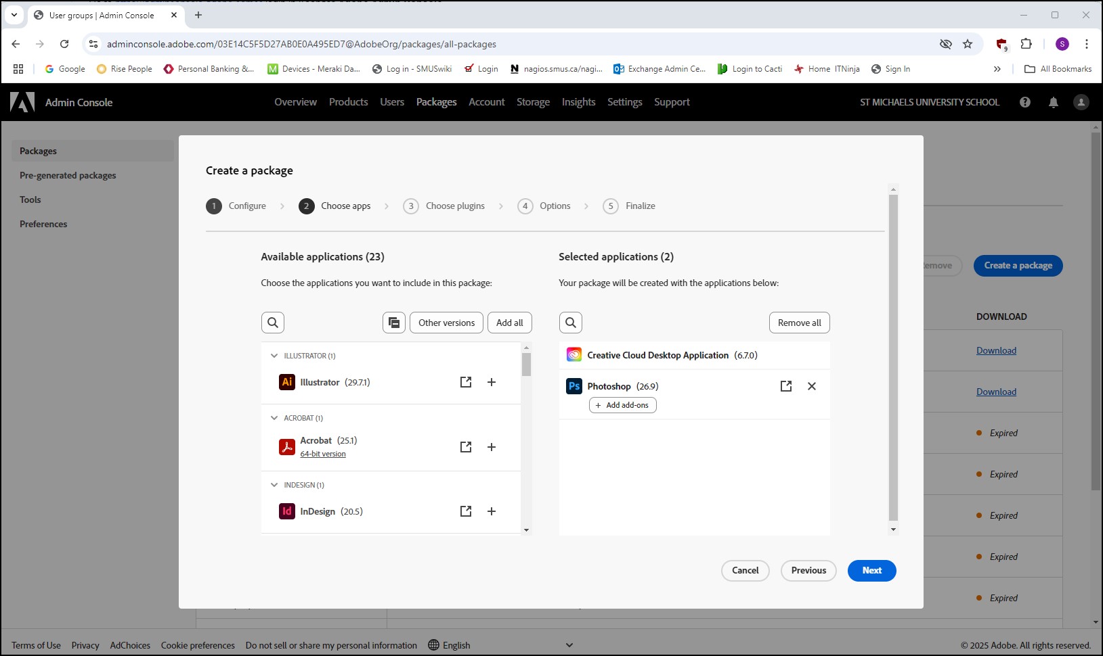Open the Terms of Use footer link
This screenshot has height=656, width=1103.
[36, 645]
